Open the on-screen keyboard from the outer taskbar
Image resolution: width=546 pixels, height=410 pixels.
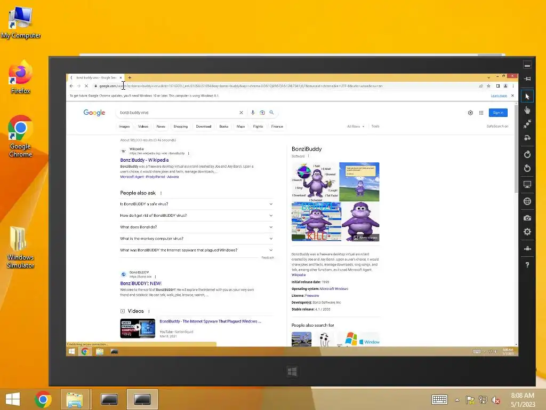click(439, 399)
